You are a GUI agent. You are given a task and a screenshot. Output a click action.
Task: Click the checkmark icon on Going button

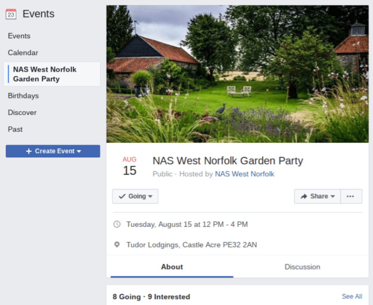(x=122, y=196)
